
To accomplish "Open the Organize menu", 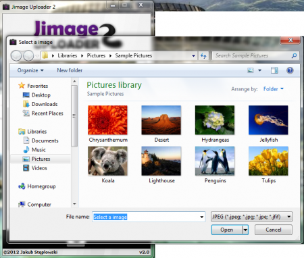I will (30, 70).
